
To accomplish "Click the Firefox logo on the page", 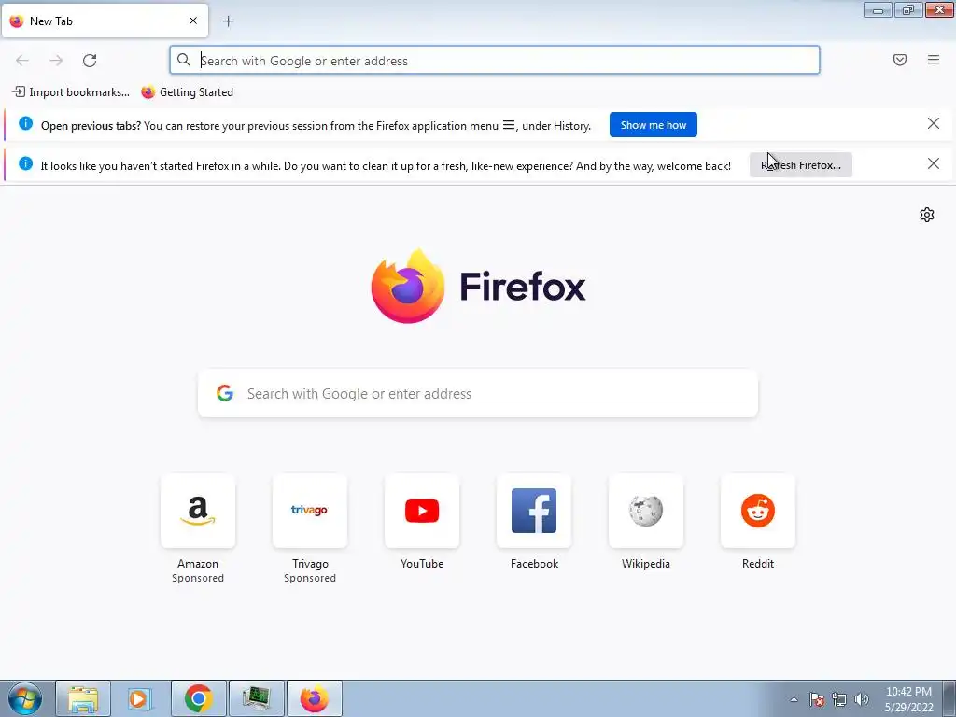I will tap(478, 286).
